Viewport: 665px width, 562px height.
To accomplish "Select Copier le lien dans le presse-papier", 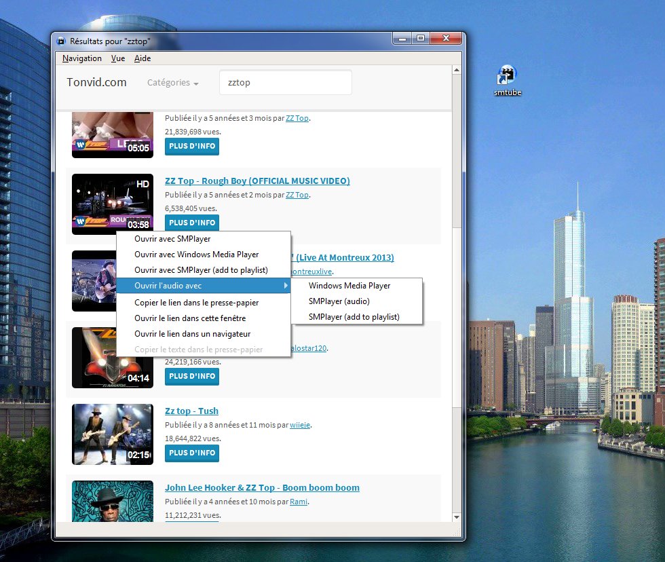I will coord(204,303).
